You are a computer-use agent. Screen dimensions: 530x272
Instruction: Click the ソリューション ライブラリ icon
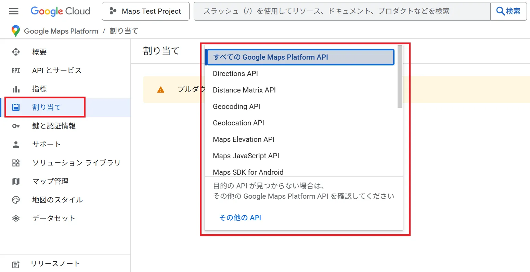(x=16, y=163)
